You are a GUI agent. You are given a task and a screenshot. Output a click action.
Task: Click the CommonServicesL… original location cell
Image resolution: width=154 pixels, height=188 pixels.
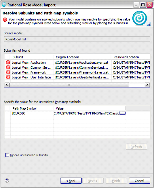pyautogui.click(x=82, y=67)
